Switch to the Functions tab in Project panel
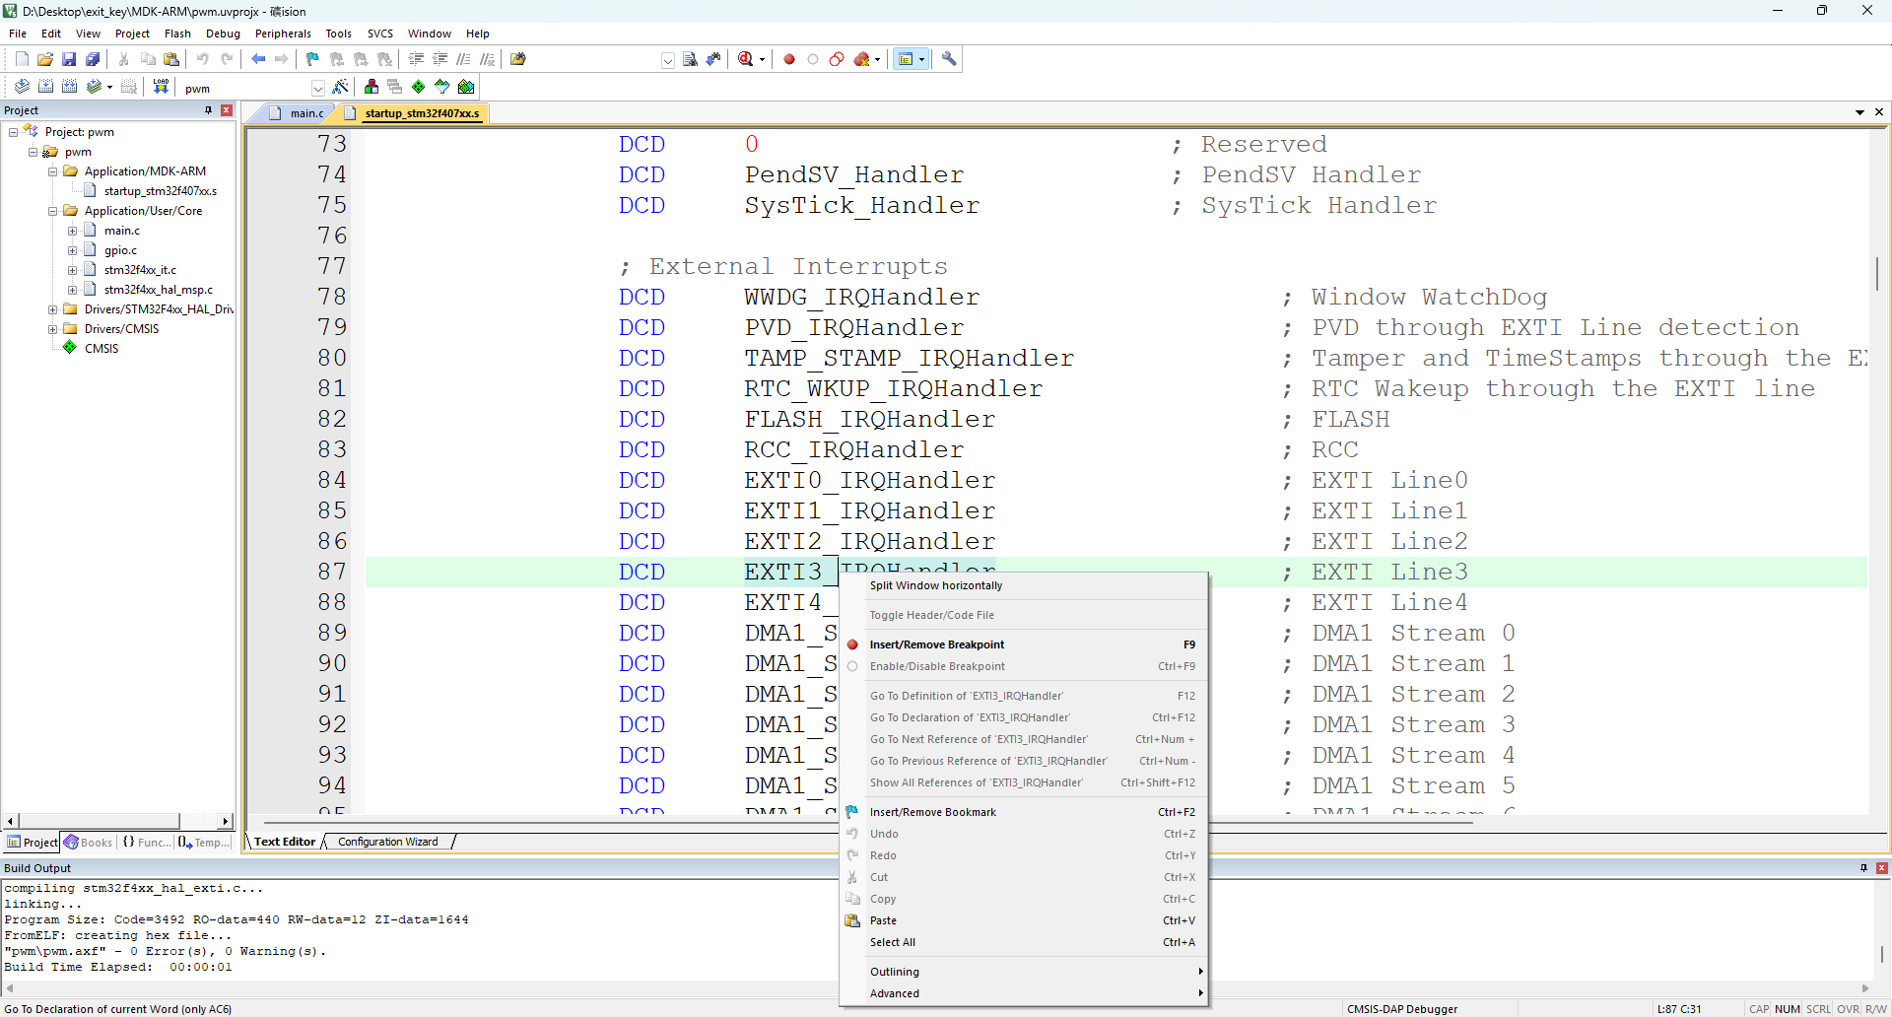 click(x=146, y=843)
